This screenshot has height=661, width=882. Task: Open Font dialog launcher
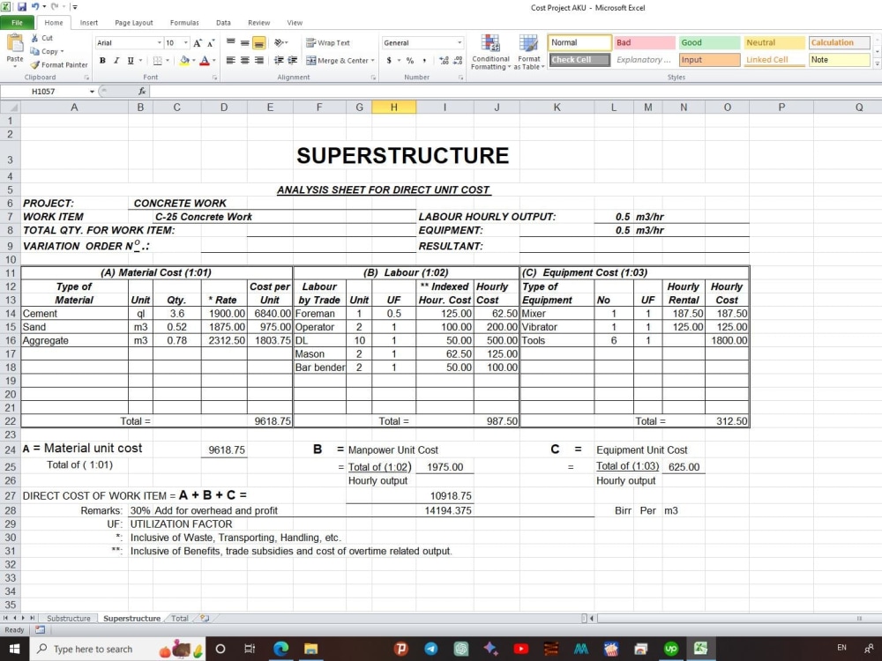click(x=215, y=78)
